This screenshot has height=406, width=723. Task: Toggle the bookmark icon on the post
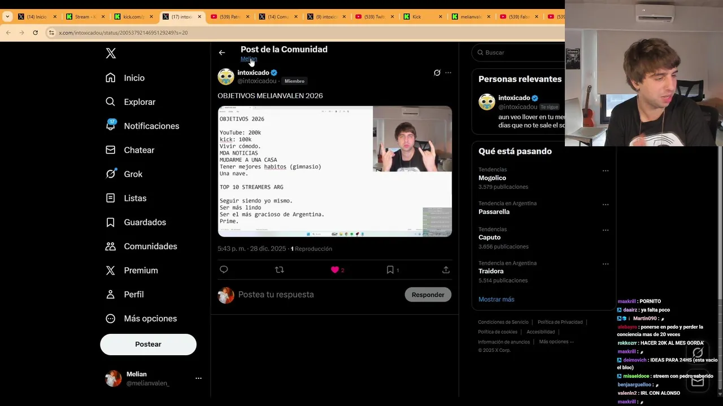click(x=390, y=270)
